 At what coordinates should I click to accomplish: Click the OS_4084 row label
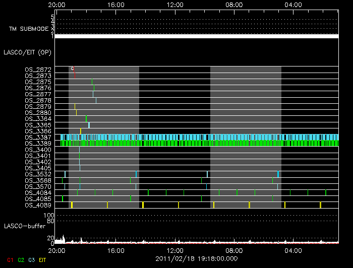click(38, 192)
